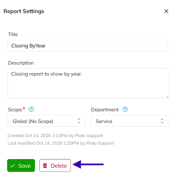Image resolution: width=176 pixels, height=179 pixels.
Task: Click the Title input field
Action: [88, 46]
